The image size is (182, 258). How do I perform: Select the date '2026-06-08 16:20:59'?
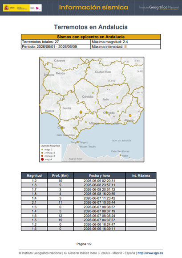pyautogui.click(x=99, y=194)
